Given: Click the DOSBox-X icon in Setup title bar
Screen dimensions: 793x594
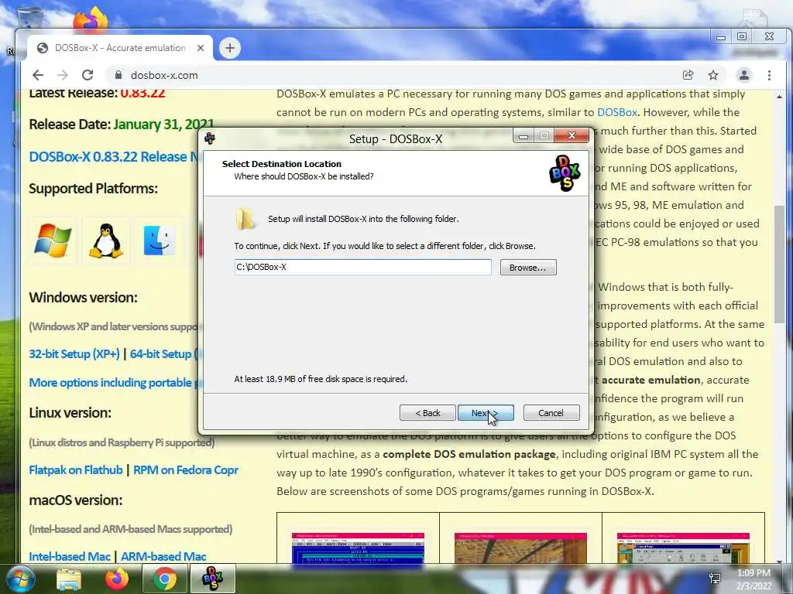Looking at the screenshot, I should (210, 138).
